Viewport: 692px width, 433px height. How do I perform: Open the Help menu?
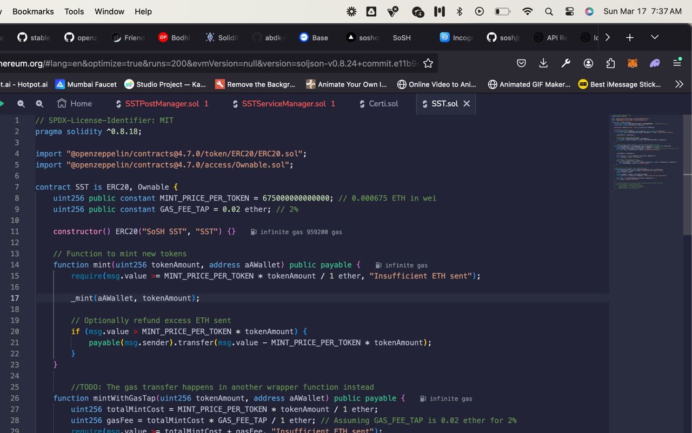(143, 11)
